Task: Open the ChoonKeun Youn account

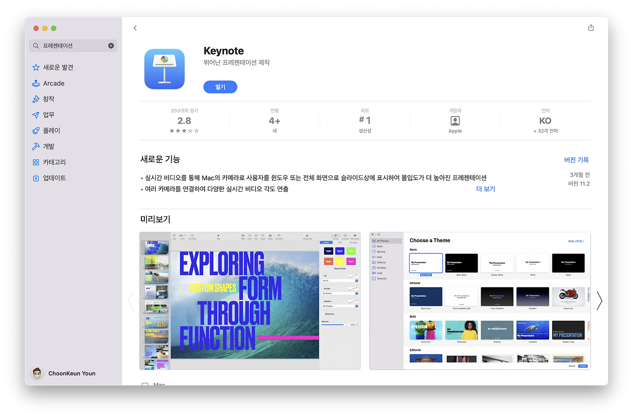Action: (x=63, y=374)
